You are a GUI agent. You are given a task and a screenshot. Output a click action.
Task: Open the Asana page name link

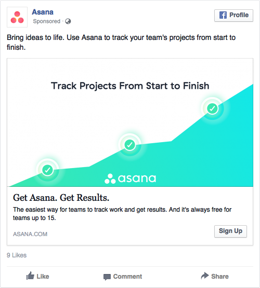[x=43, y=12]
